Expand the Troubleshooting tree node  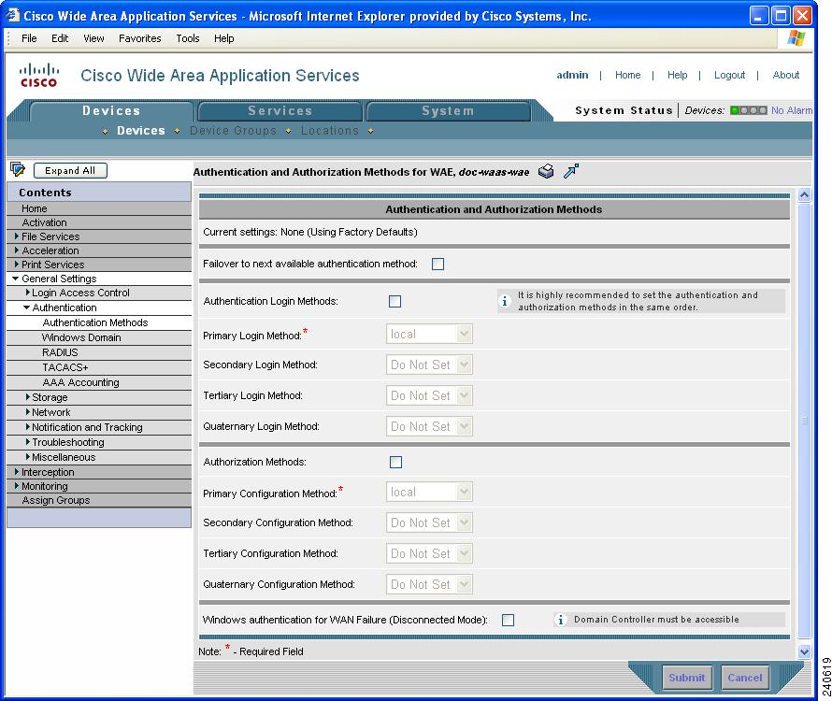[28, 441]
